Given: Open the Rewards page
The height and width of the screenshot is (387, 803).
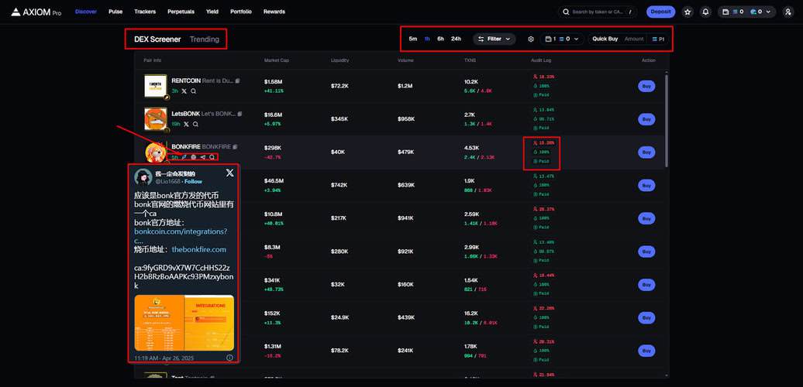Looking at the screenshot, I should [x=274, y=12].
